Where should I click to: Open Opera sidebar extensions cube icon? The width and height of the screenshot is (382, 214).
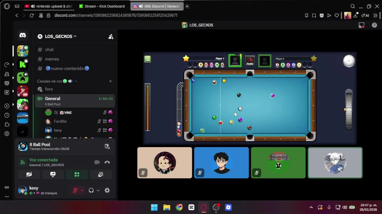click(x=7, y=125)
